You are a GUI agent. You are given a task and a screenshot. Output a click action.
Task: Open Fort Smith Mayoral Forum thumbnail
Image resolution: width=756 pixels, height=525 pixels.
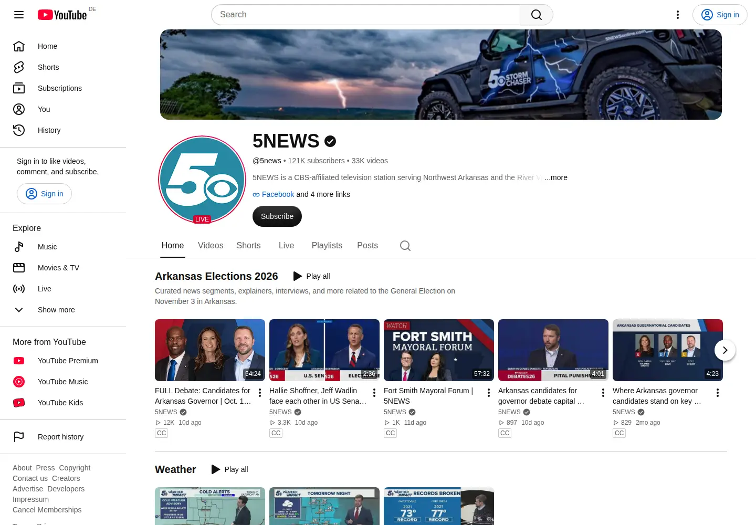(x=439, y=350)
